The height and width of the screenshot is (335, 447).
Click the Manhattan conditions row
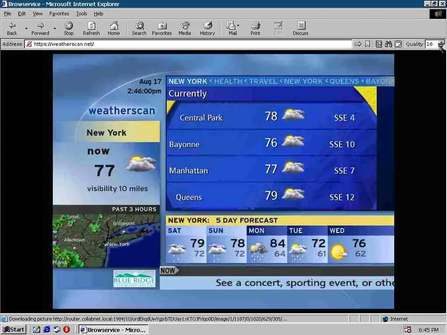(x=272, y=169)
